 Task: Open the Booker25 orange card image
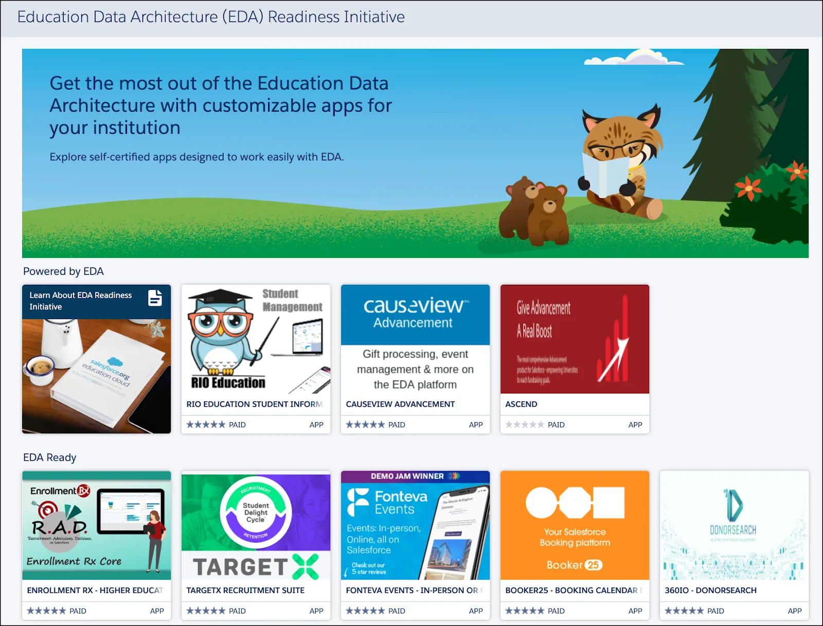click(575, 526)
